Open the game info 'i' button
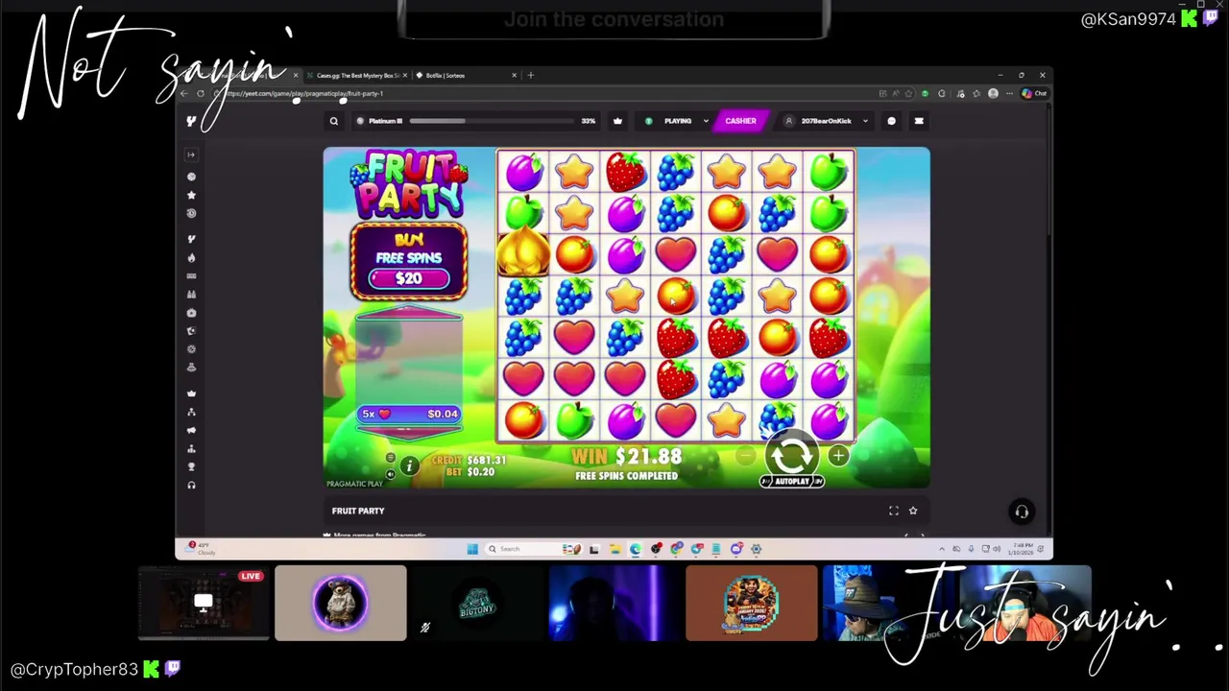The image size is (1229, 691). pos(409,465)
